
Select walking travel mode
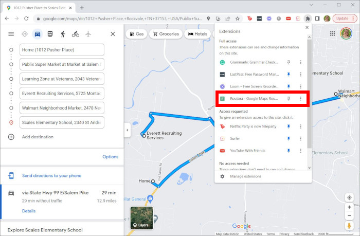[63, 34]
